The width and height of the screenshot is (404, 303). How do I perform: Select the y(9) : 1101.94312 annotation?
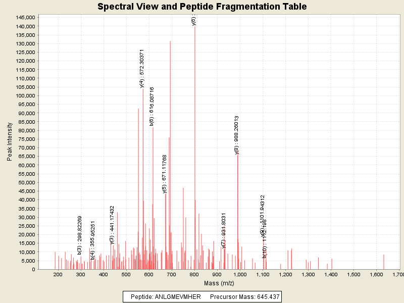[262, 215]
